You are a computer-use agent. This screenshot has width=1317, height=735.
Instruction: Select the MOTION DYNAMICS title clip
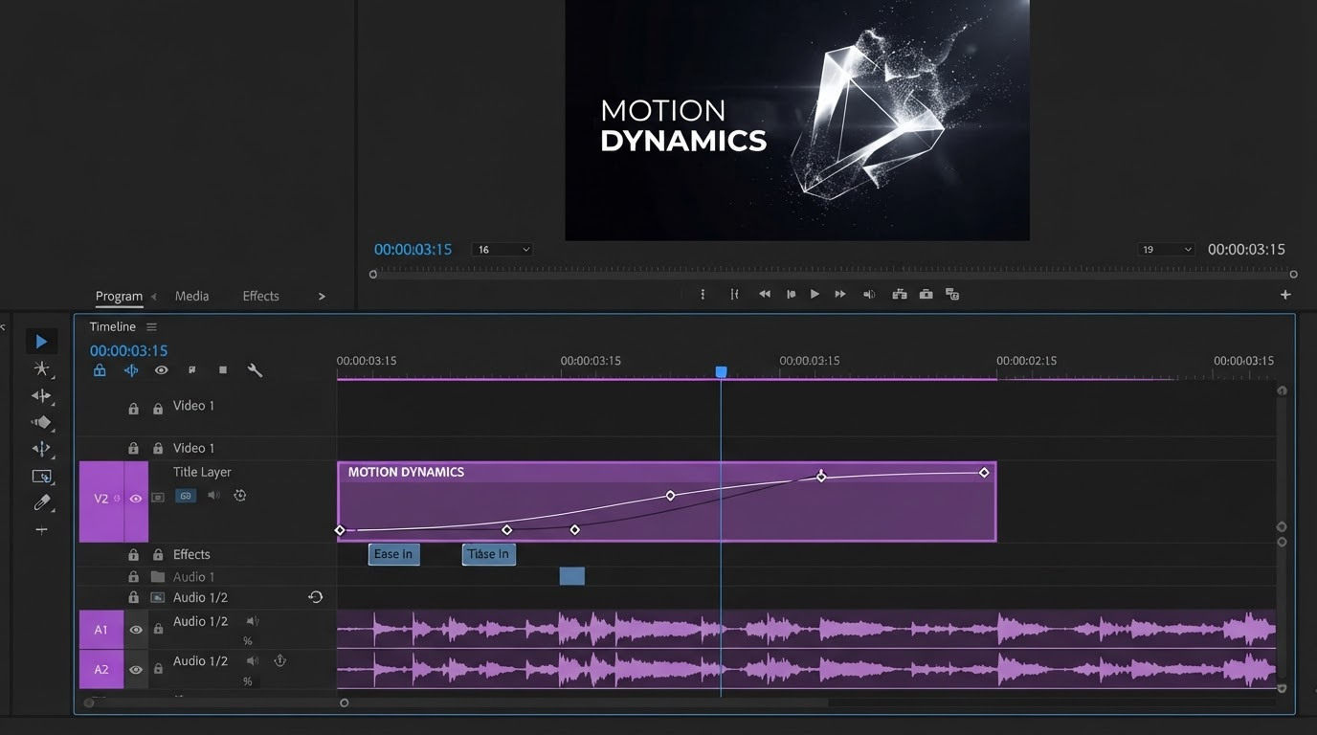pyautogui.click(x=666, y=501)
